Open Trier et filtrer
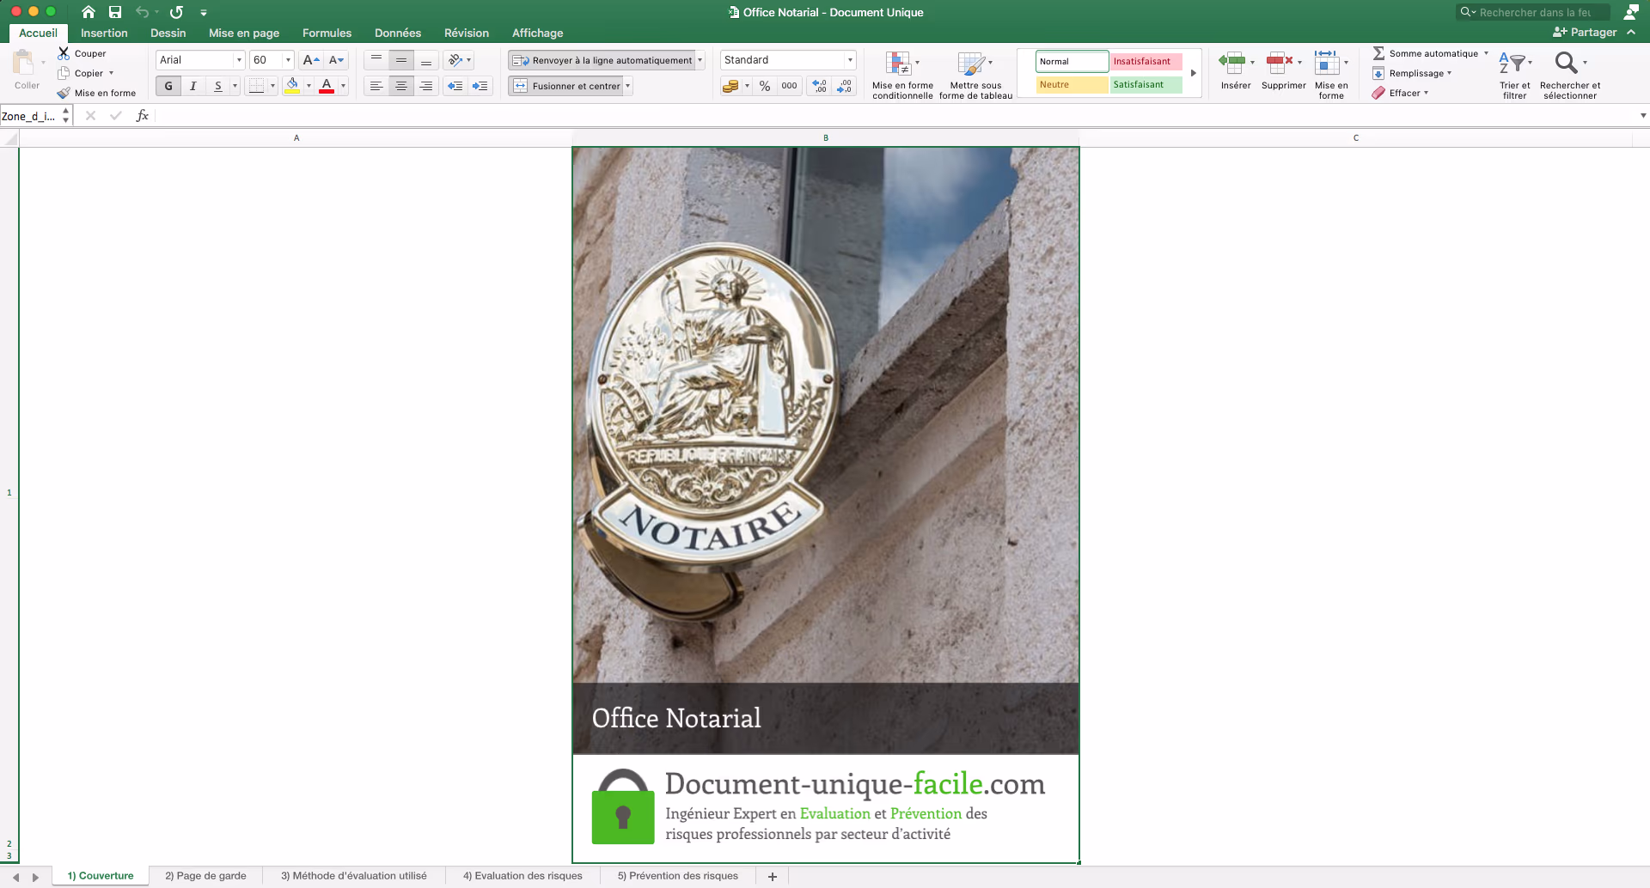The height and width of the screenshot is (888, 1650). 1515,74
